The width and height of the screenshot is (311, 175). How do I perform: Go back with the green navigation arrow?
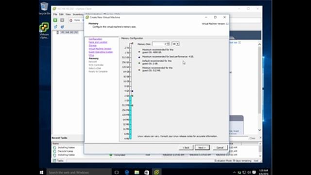(x=55, y=20)
